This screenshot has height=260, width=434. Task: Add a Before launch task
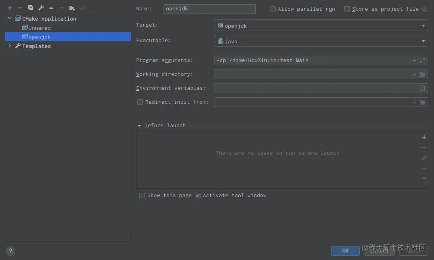[x=424, y=137]
